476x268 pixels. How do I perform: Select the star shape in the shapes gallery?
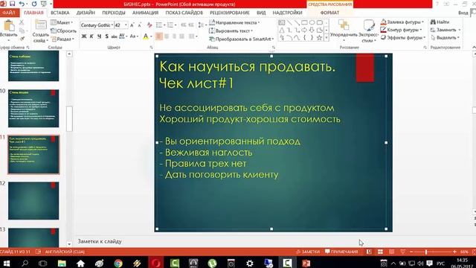[x=319, y=38]
